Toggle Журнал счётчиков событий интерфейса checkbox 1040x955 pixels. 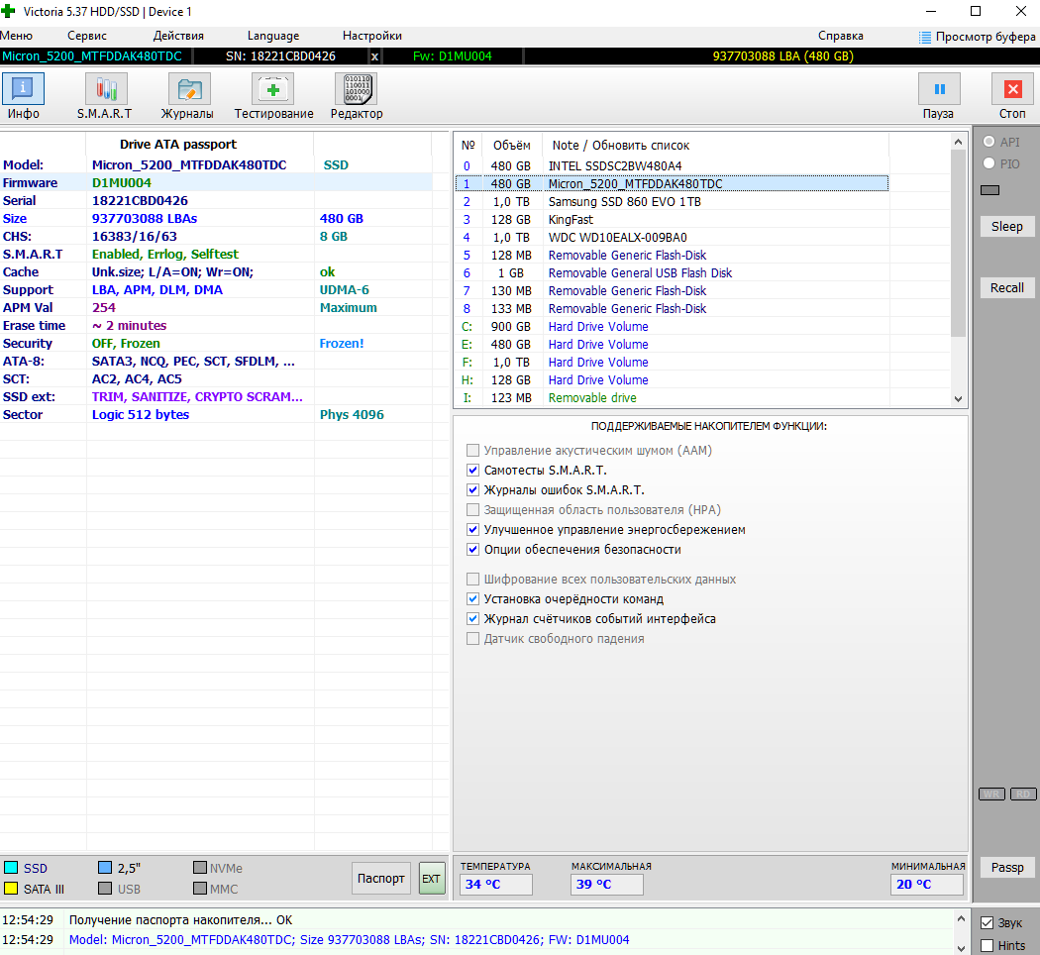[x=472, y=619]
